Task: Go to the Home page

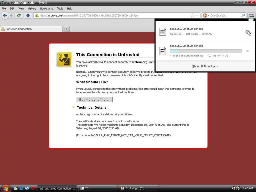Action: click(x=28, y=15)
